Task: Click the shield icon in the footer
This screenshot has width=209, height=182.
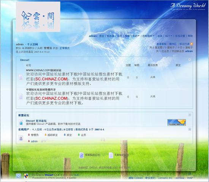Action: [x=26, y=176]
